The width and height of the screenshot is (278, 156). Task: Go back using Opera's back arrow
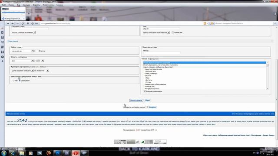(8, 23)
